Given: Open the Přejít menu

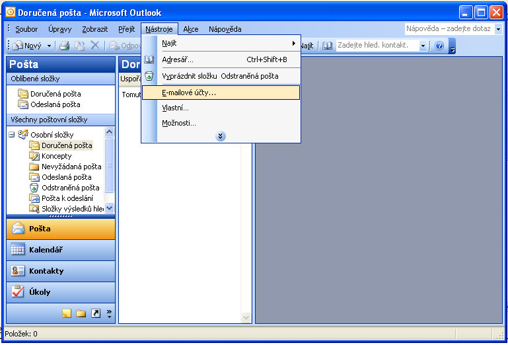Looking at the screenshot, I should point(126,29).
